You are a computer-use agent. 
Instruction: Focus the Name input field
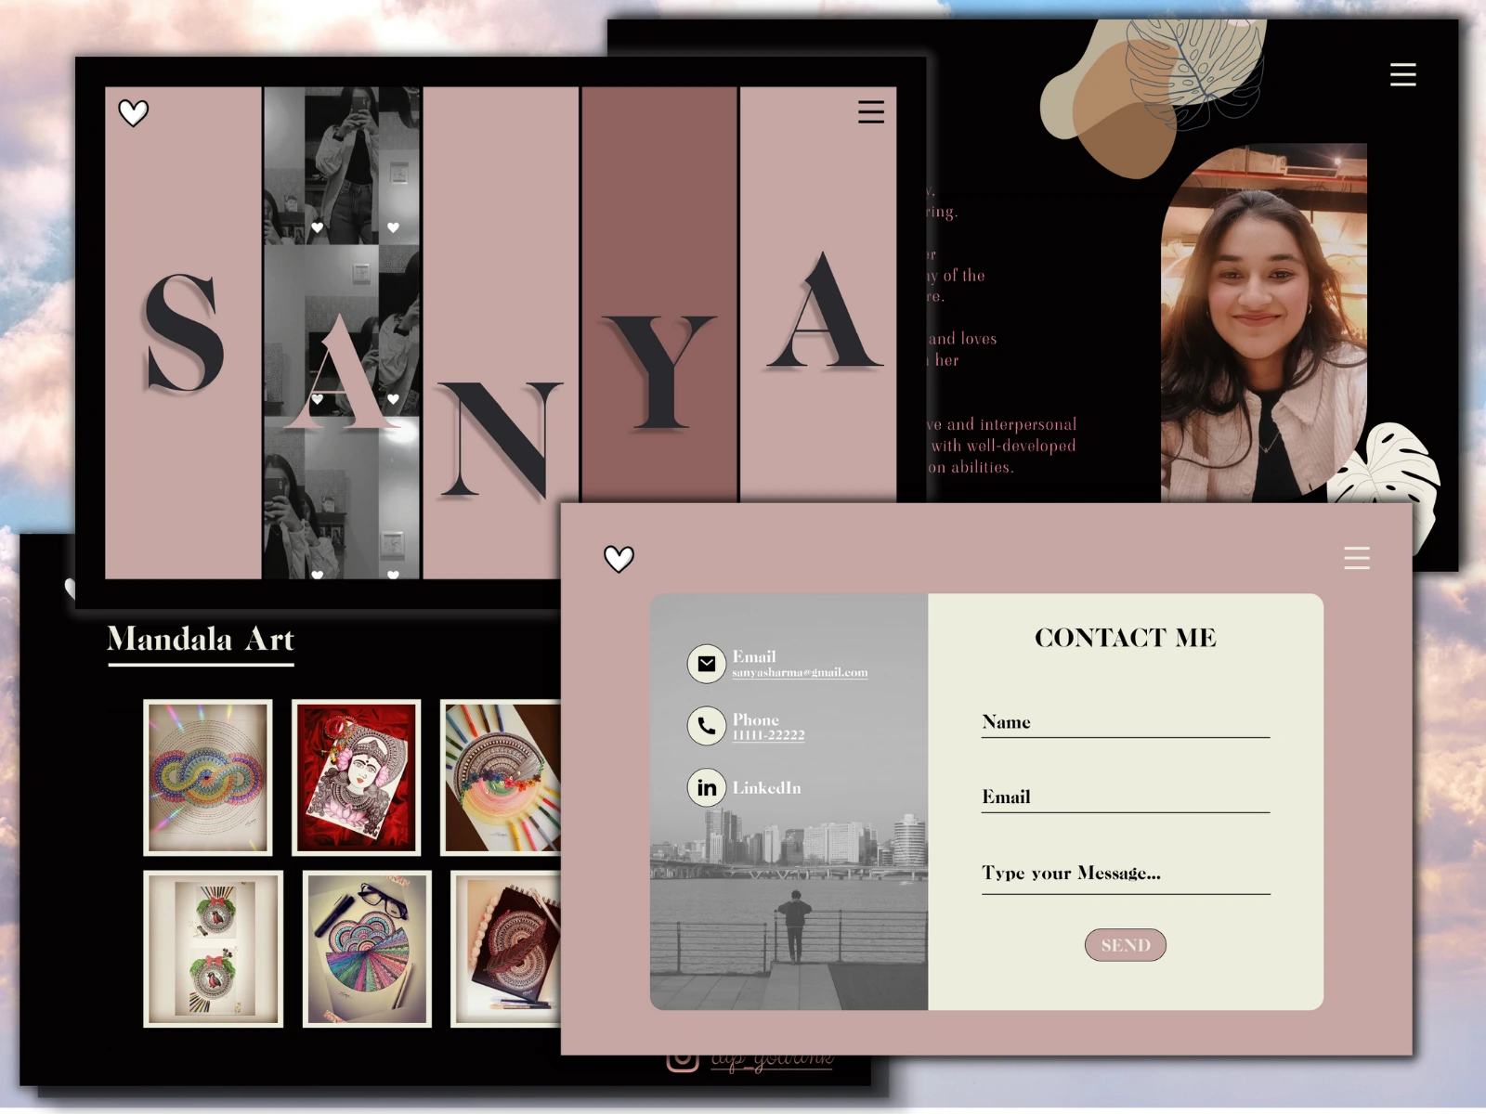pyautogui.click(x=1126, y=722)
